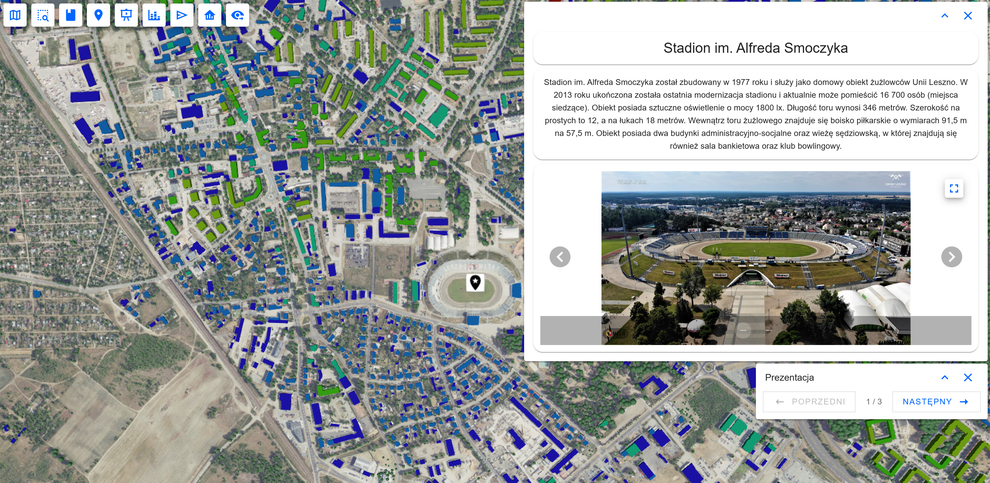Click the location pin tool

click(x=99, y=15)
